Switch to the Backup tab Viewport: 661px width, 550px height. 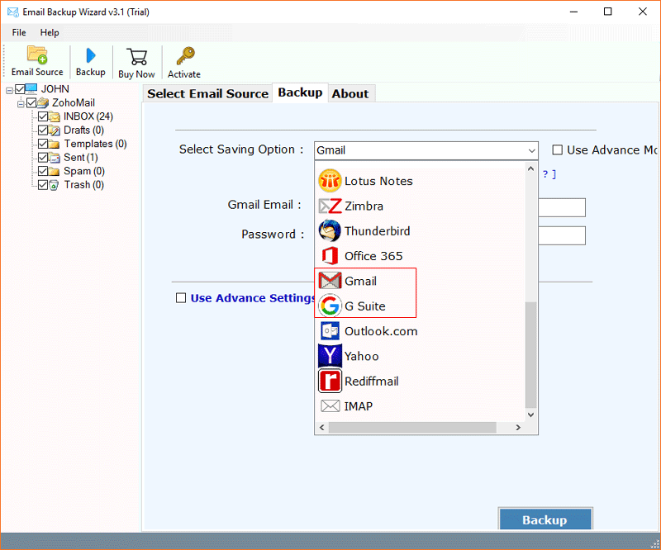click(300, 92)
